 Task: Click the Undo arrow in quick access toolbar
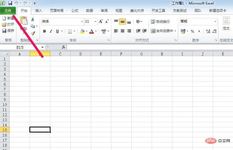[x=16, y=3]
